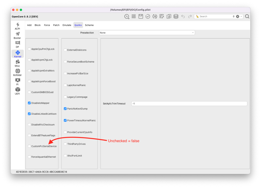Switch to the Force tab
The height and width of the screenshot is (188, 261).
47,25
